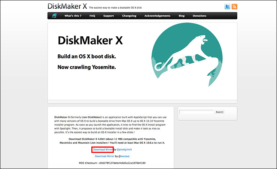Open the Acknowledgements page
This screenshot has height=169, width=277.
pos(157,16)
